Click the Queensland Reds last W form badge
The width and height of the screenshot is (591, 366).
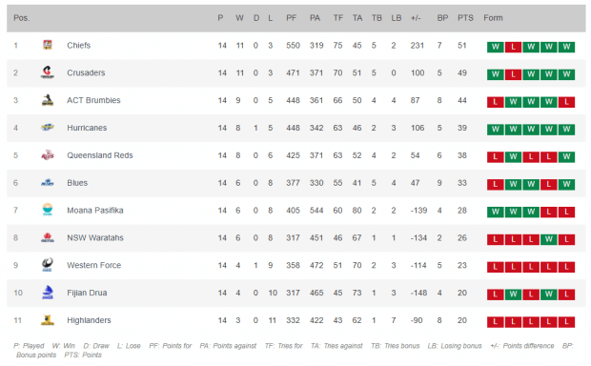point(566,157)
